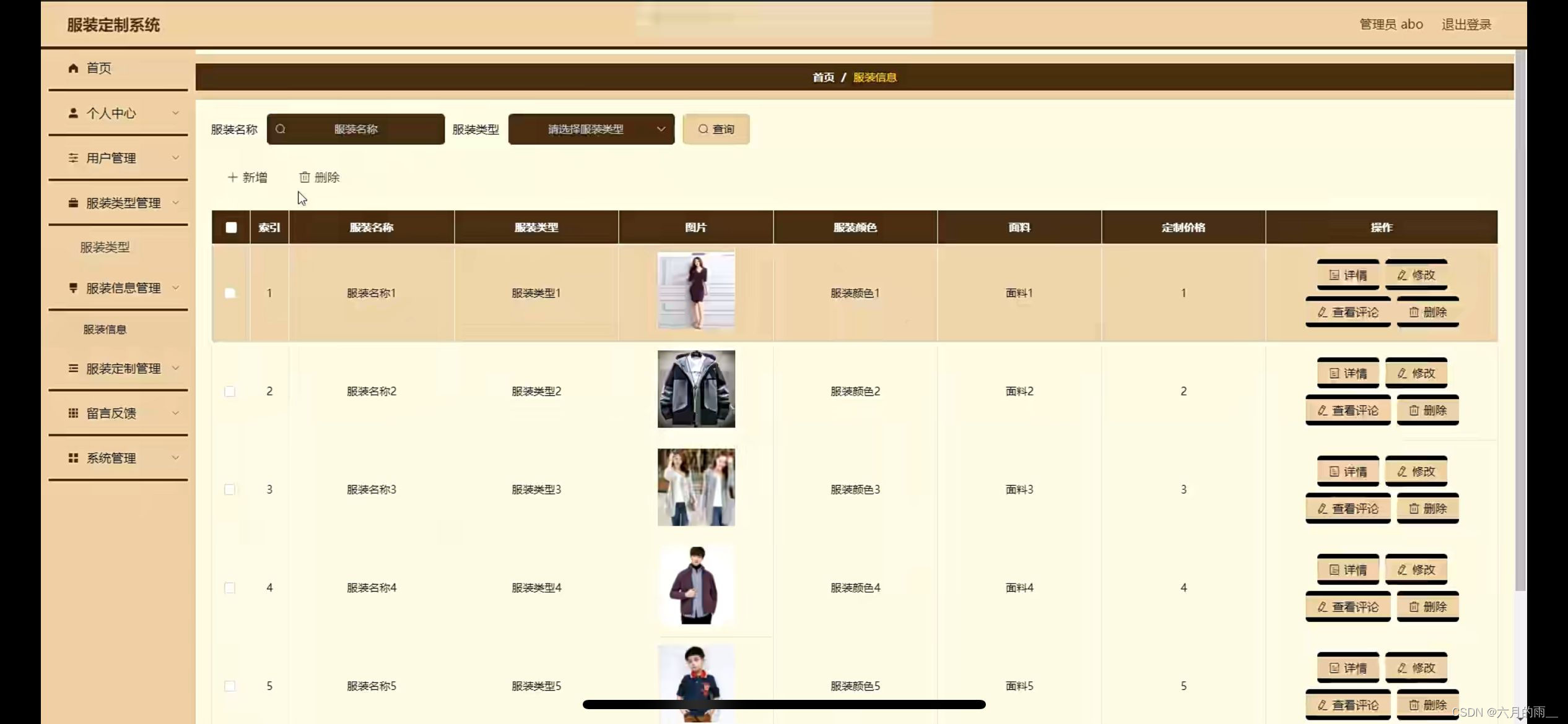1568x724 pixels.
Task: Click the home icon beside 首页
Action: coord(73,68)
